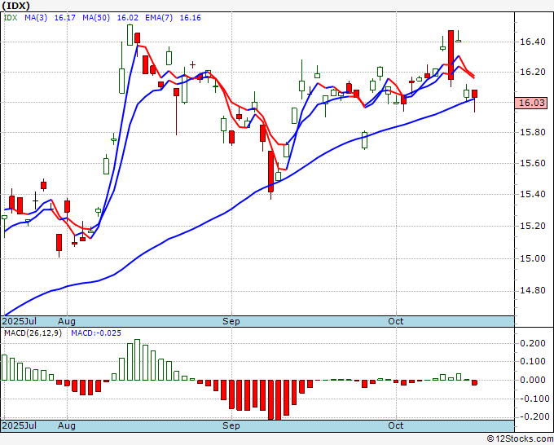Click the 0.200 MACD axis label
554x445 pixels.
pyautogui.click(x=534, y=343)
